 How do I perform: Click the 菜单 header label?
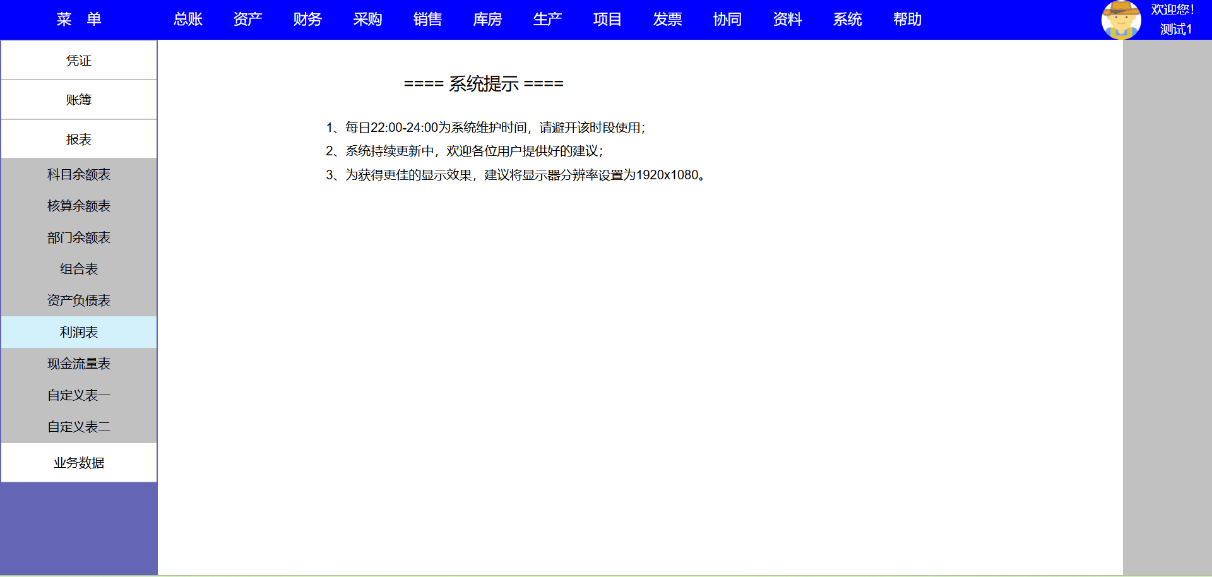[79, 20]
